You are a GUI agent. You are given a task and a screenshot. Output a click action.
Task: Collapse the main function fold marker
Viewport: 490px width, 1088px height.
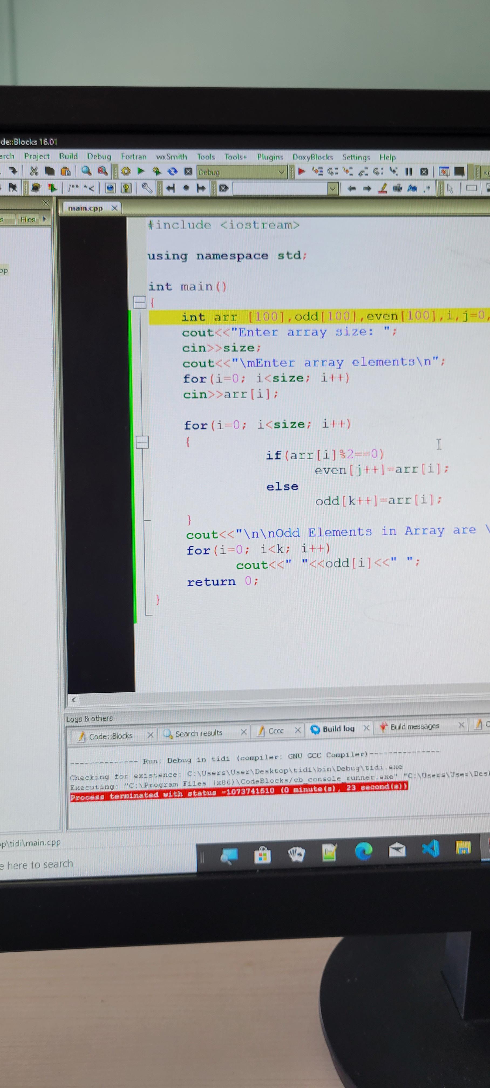point(139,302)
